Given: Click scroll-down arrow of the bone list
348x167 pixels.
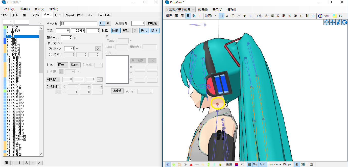Looking at the screenshot, I should pos(41,154).
